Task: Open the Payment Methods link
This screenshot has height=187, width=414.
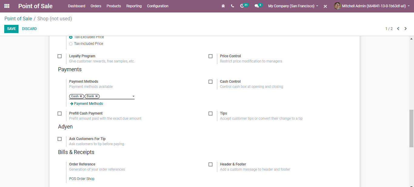Action: click(88, 104)
